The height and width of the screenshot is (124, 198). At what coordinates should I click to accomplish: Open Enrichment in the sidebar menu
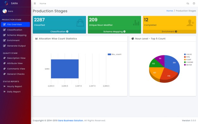(15, 40)
